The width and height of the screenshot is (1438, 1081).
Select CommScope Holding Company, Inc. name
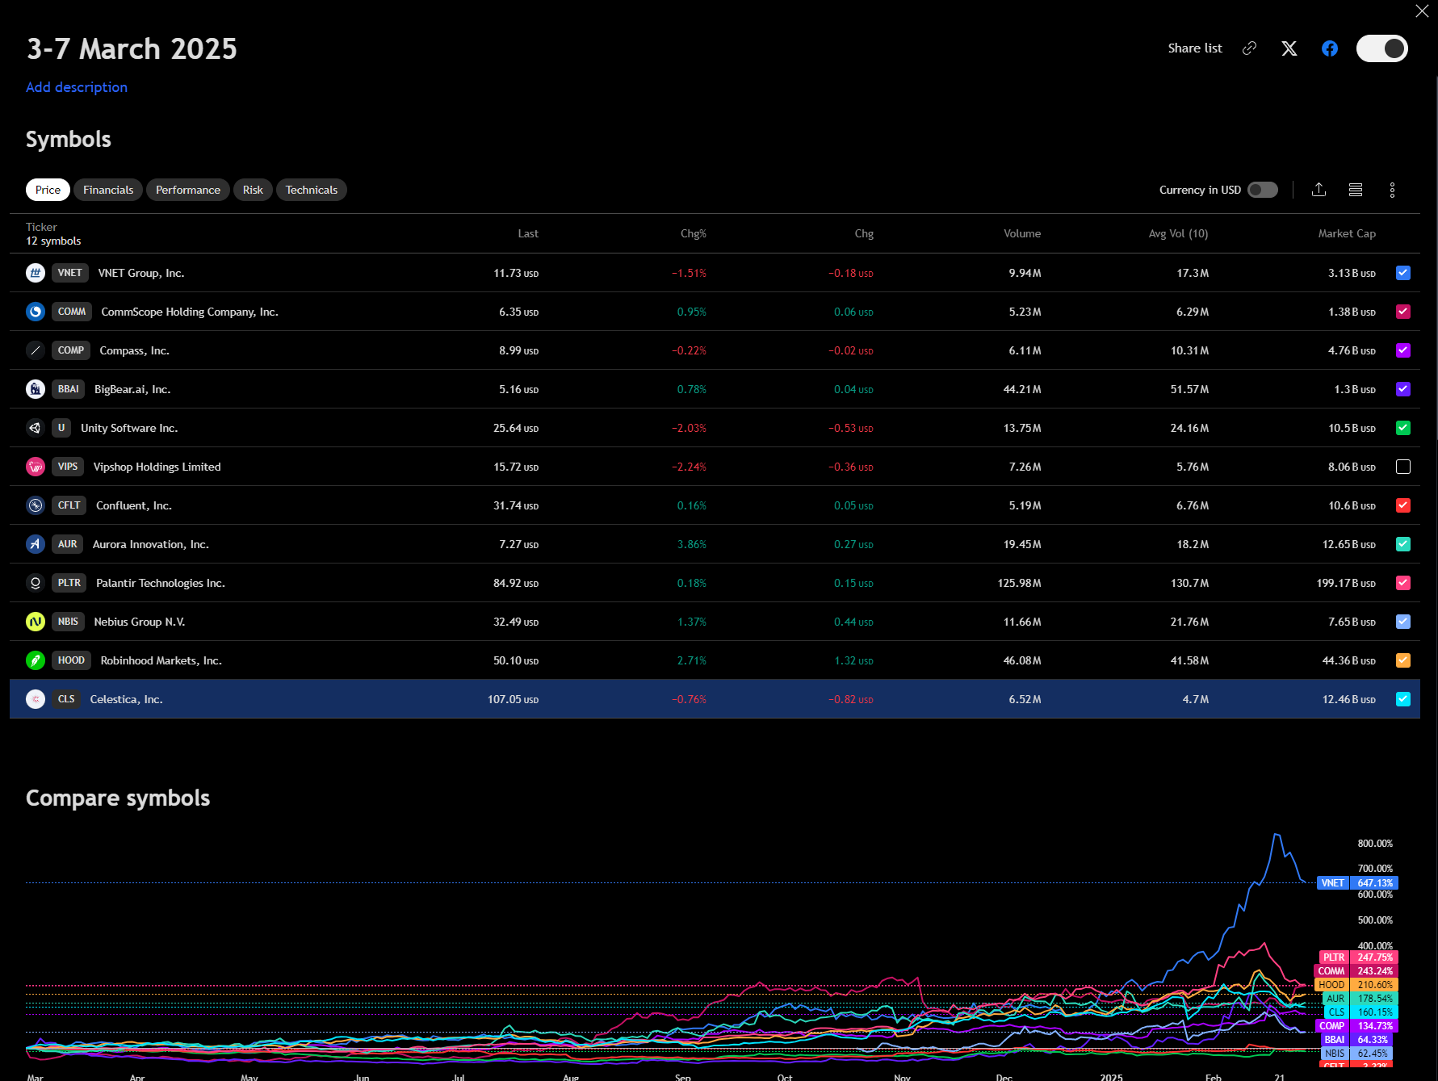[190, 312]
